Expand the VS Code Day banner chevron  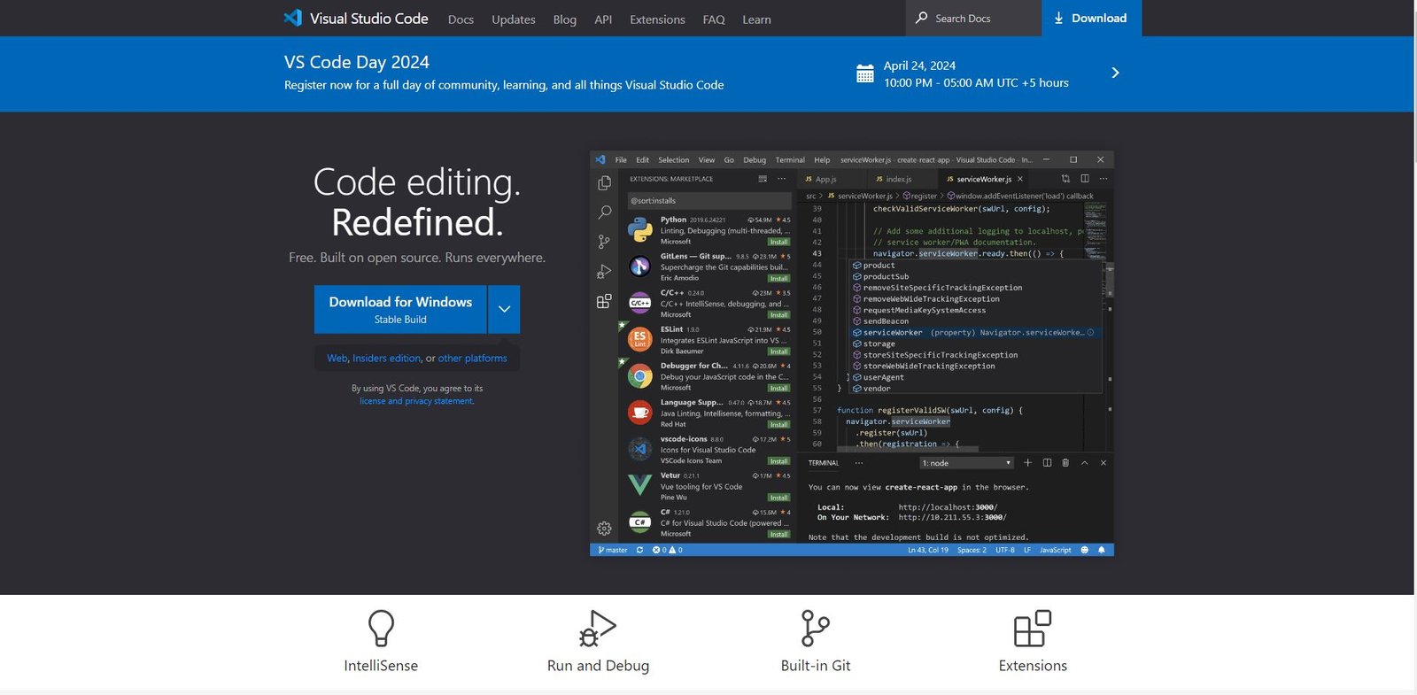point(1115,73)
